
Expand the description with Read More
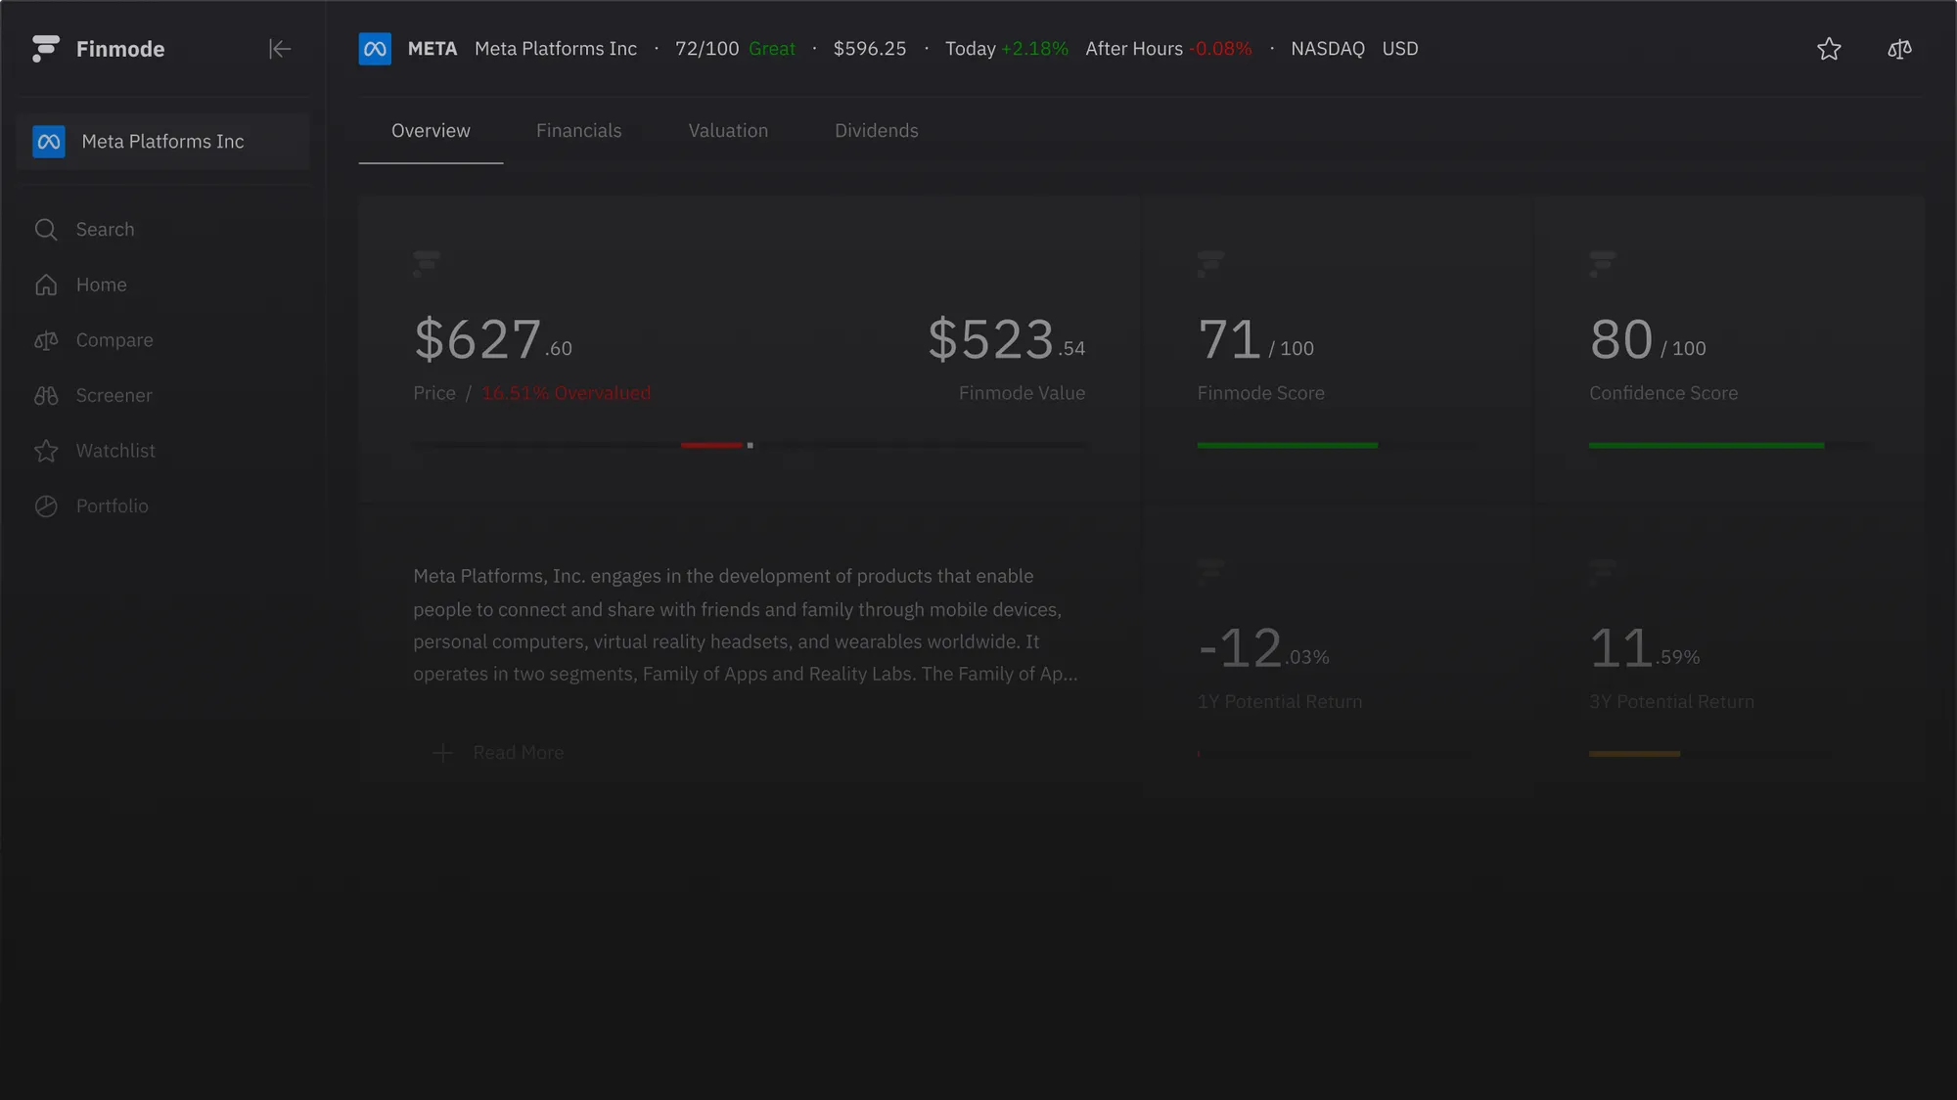[x=518, y=753]
